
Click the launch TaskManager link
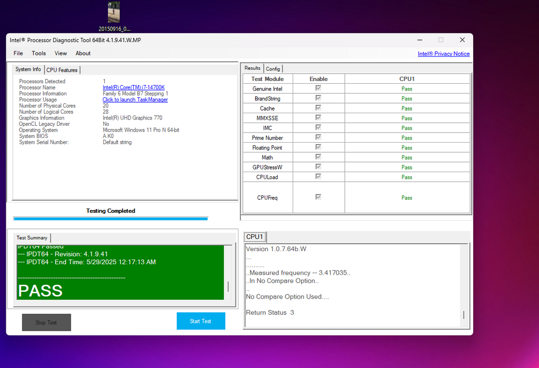[x=135, y=100]
